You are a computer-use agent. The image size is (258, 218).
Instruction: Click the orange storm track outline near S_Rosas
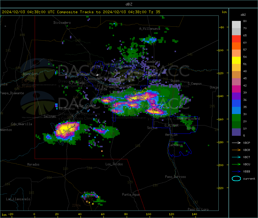coord(141,91)
